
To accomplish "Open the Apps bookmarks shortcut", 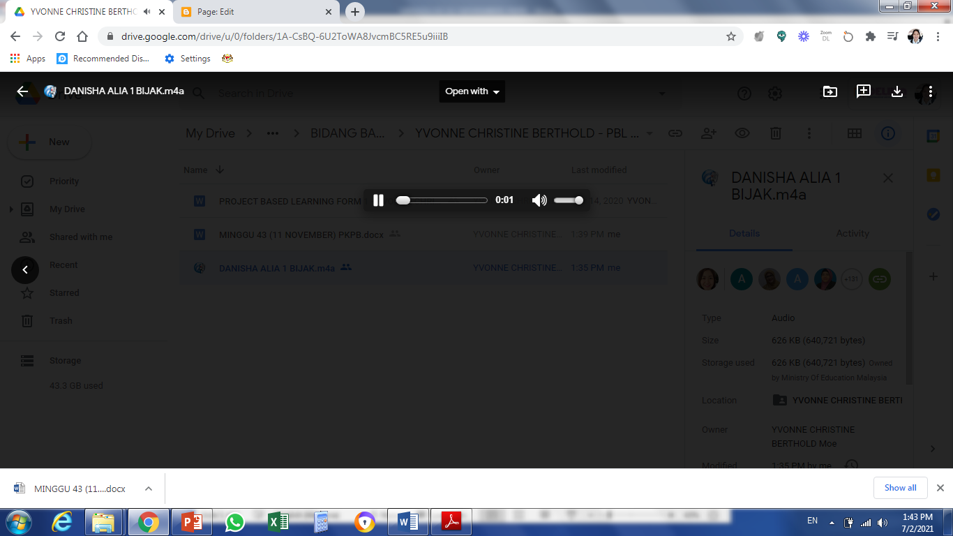I will [28, 59].
